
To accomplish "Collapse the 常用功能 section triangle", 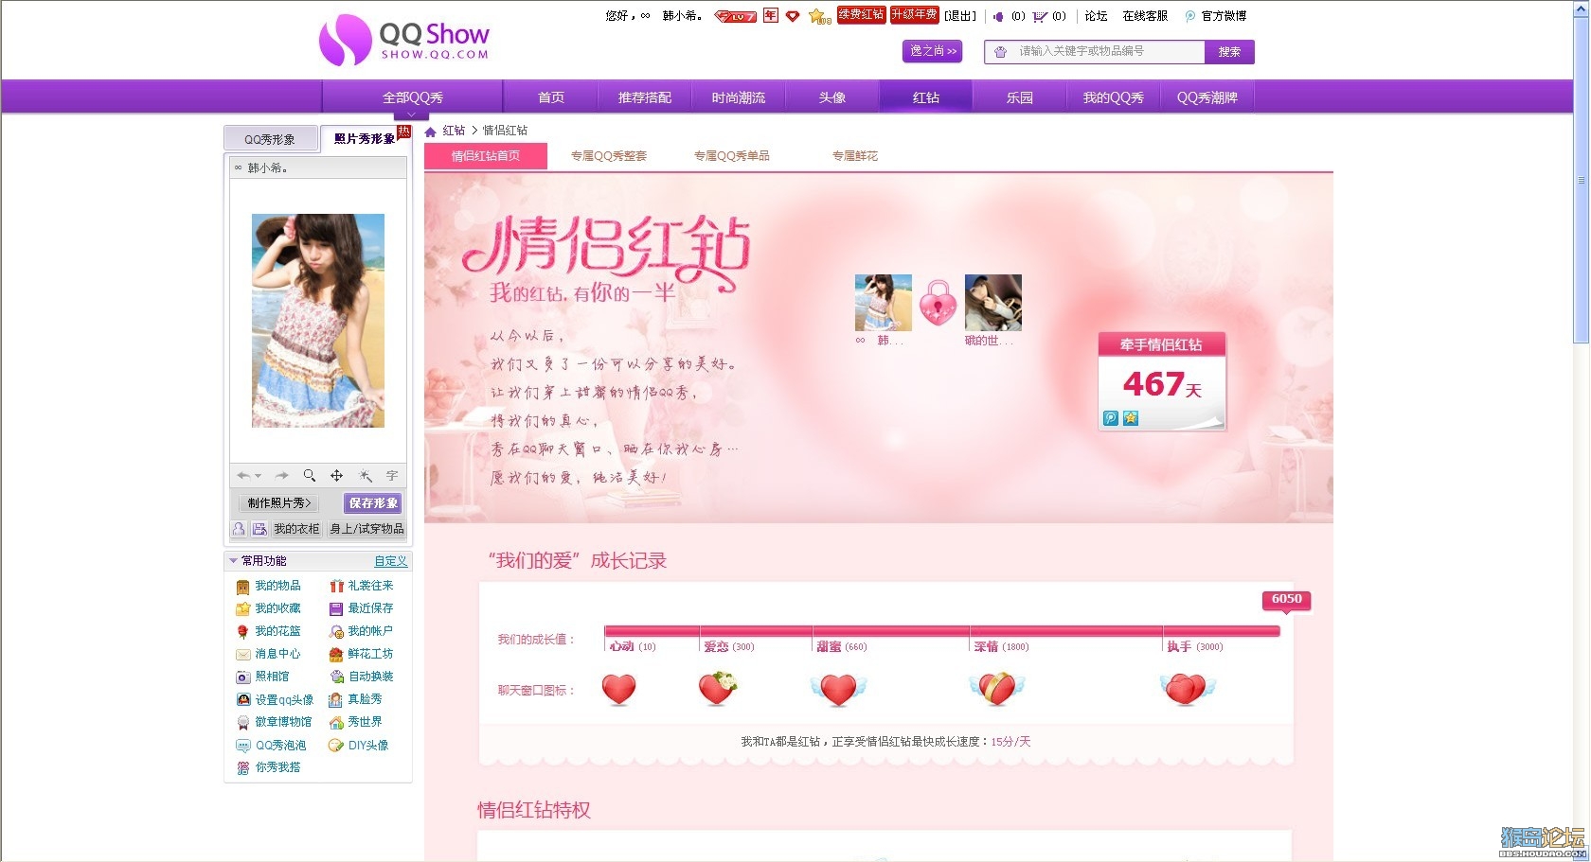I will point(233,561).
